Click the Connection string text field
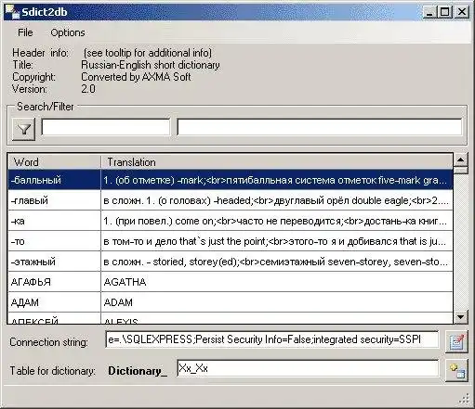 [271, 339]
